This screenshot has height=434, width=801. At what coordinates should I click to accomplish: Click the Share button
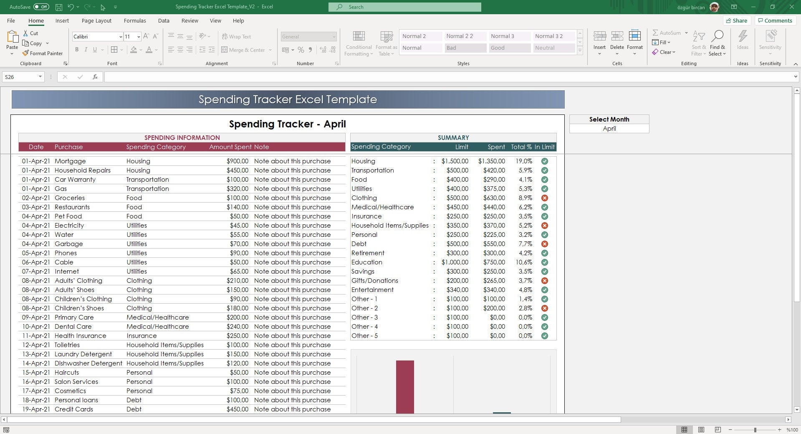737,20
